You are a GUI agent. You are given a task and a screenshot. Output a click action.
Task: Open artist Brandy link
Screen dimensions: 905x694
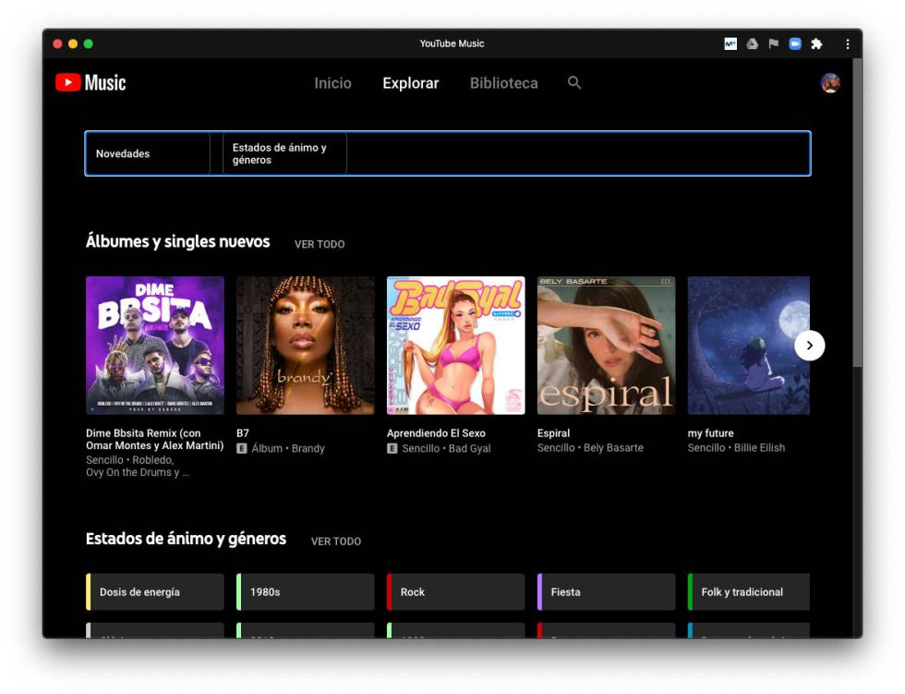point(308,448)
